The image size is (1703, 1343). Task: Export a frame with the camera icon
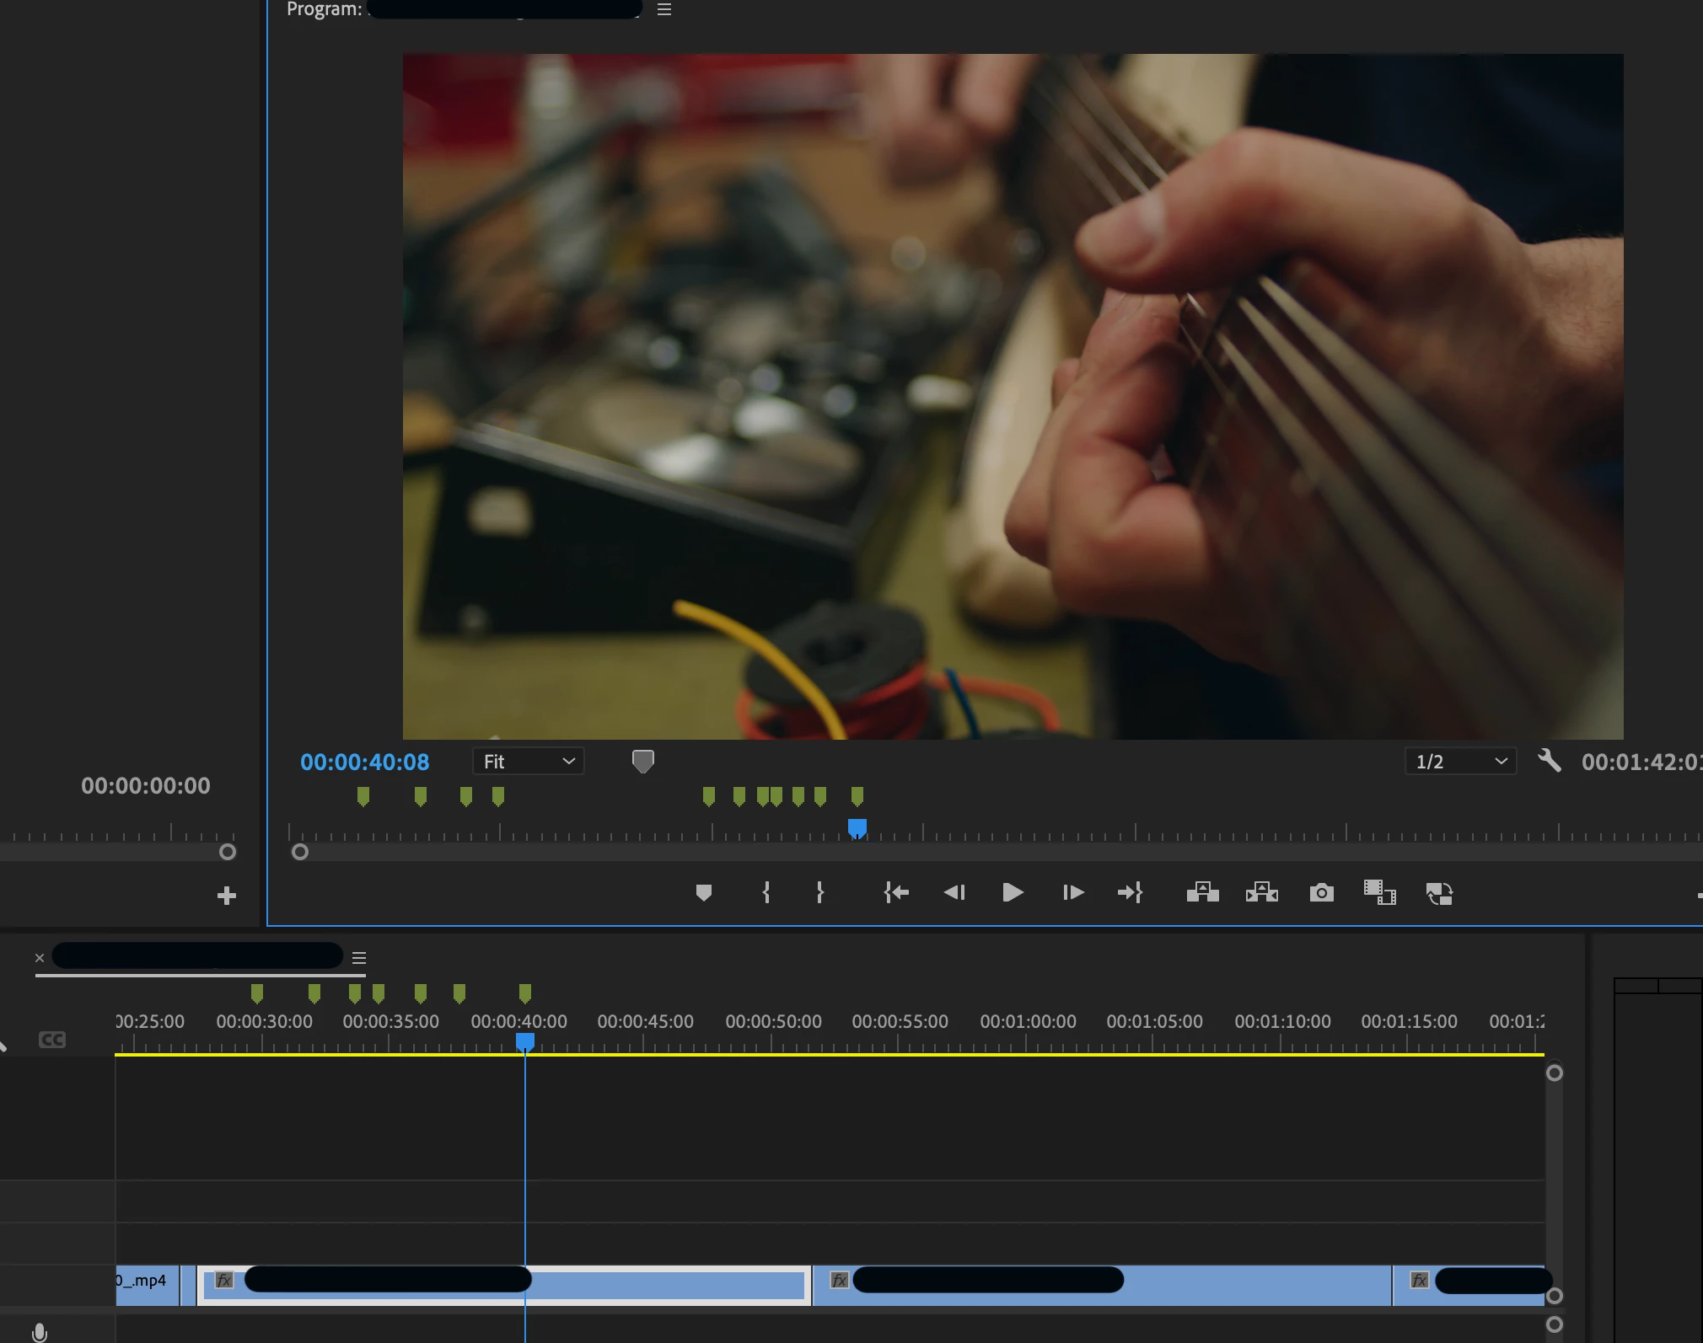[x=1321, y=892]
